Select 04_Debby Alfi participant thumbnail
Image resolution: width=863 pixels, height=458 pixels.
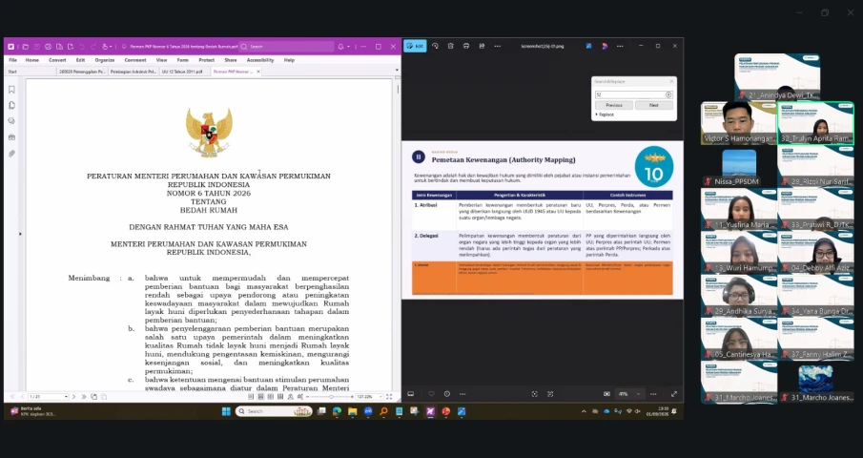815,253
